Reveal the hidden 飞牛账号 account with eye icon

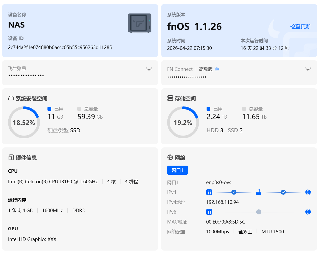pos(149,69)
